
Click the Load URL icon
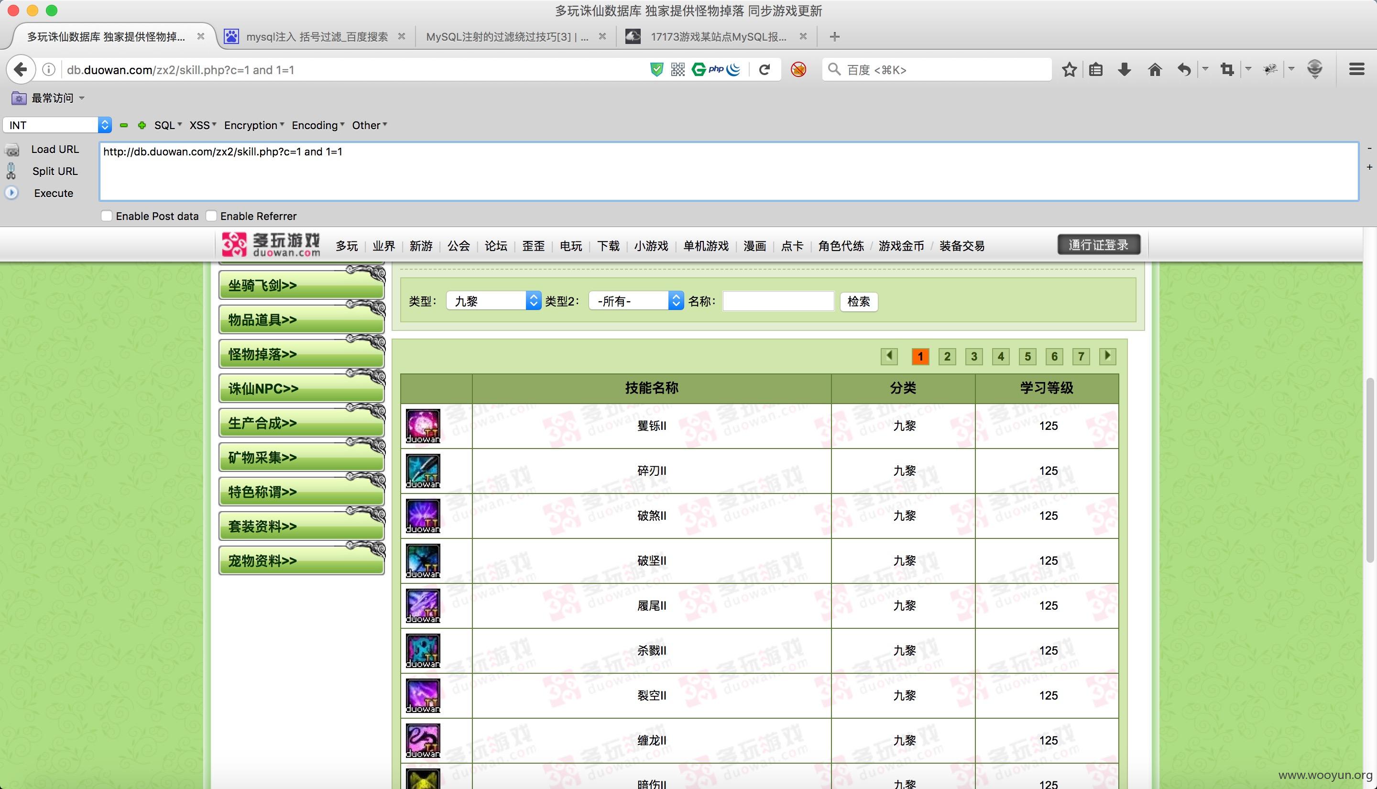(x=12, y=150)
